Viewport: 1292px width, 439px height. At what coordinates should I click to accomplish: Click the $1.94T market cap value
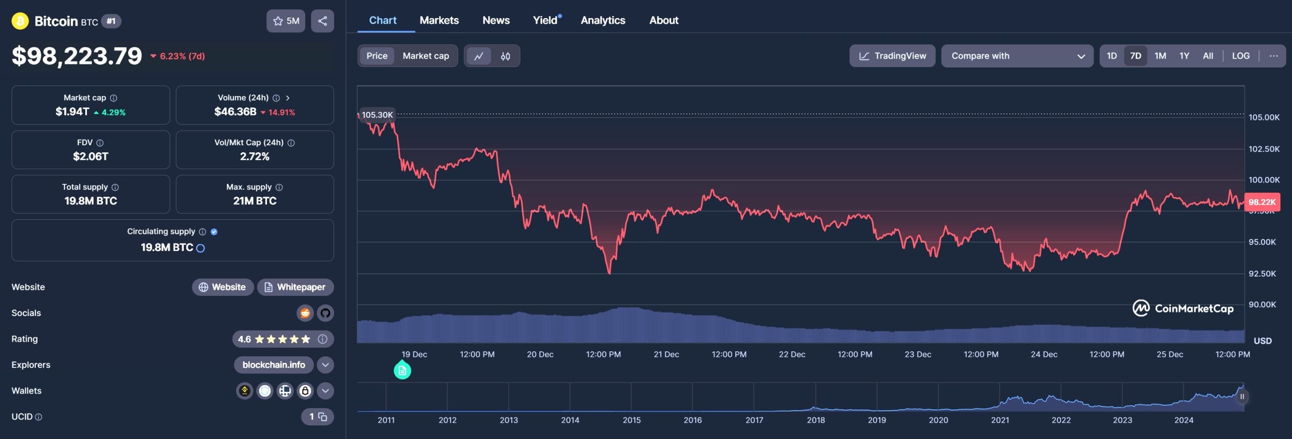coord(72,112)
